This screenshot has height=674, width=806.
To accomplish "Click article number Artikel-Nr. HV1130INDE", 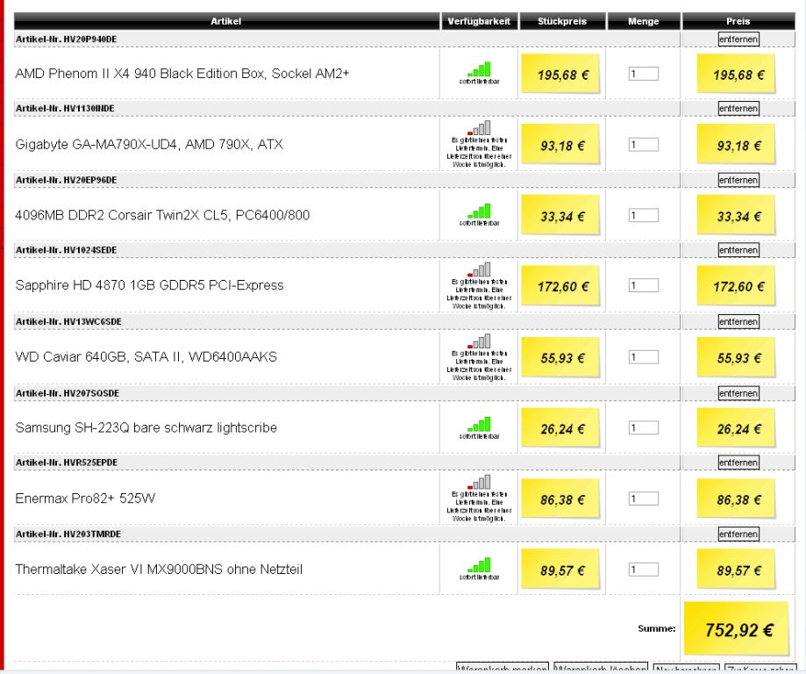I will point(65,109).
